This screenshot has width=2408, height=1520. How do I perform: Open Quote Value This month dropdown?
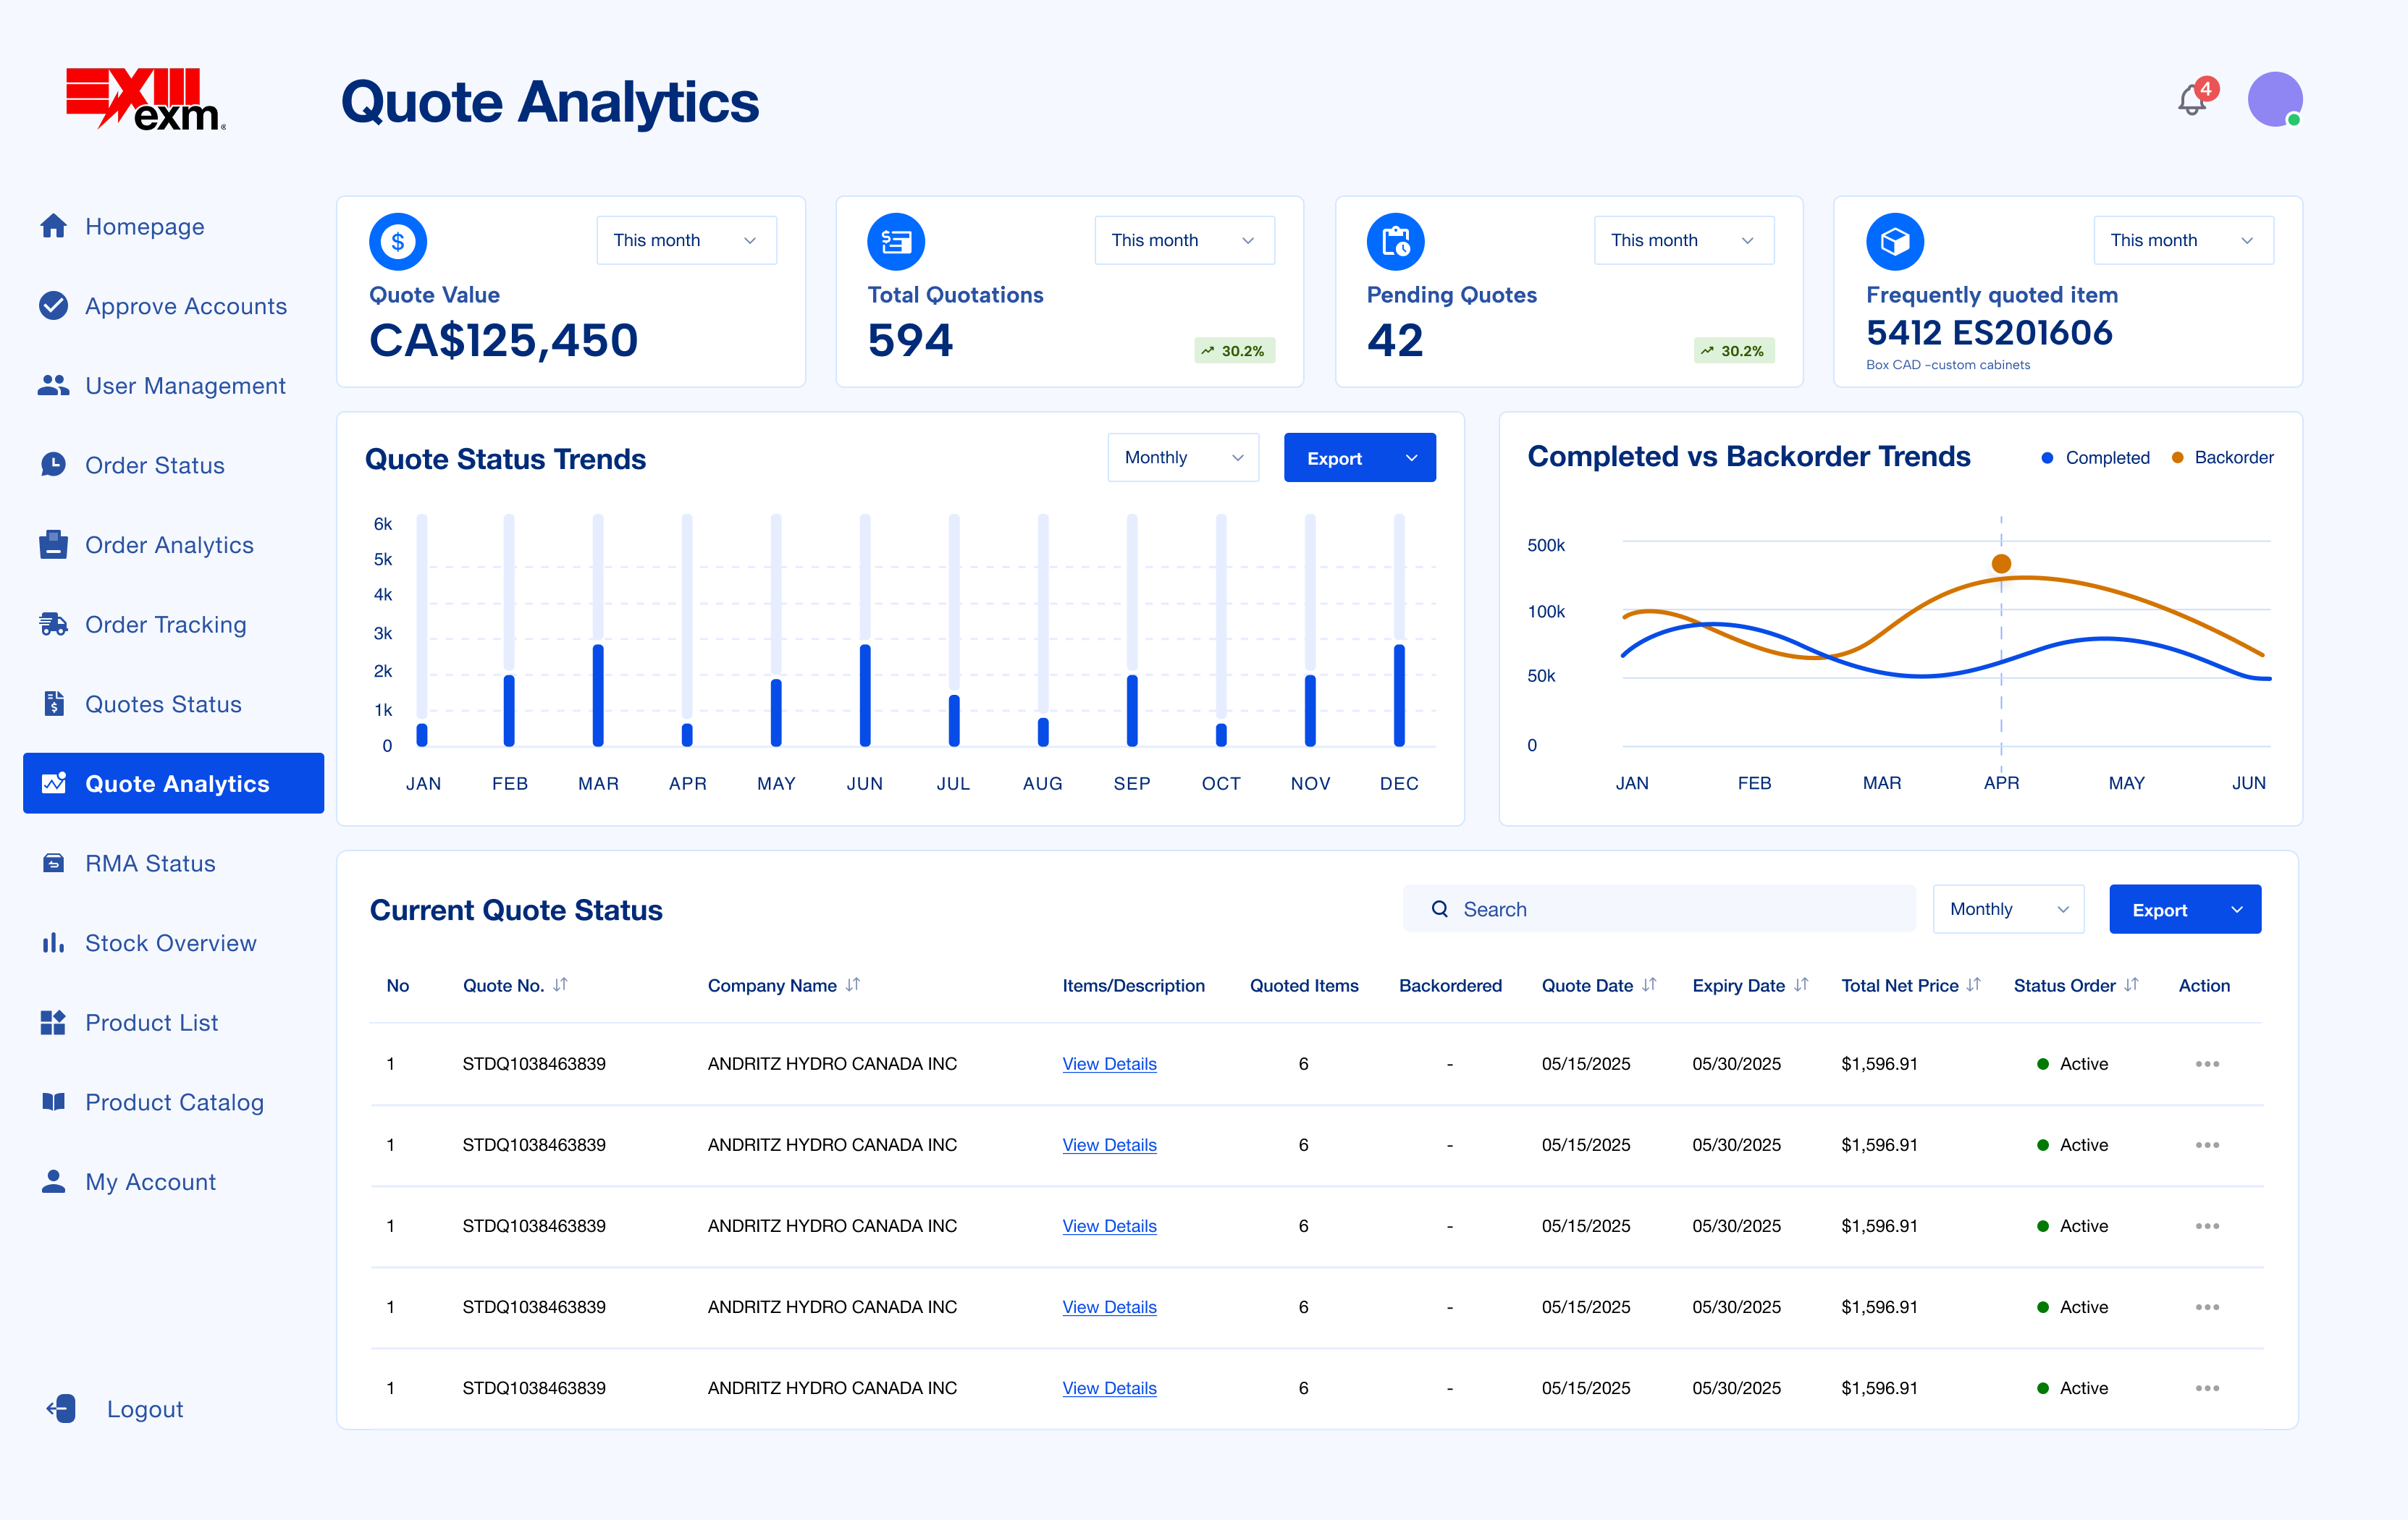(686, 240)
